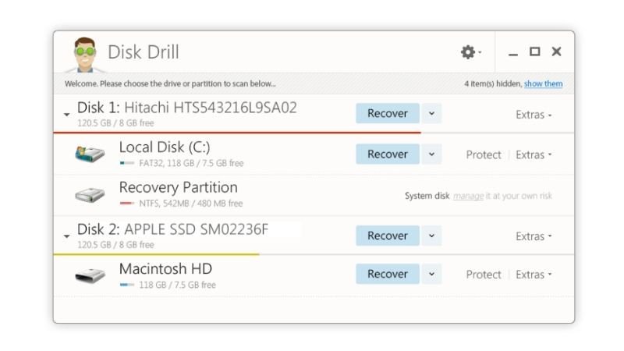Collapse the Disk 2 APPLE SSD section
The height and width of the screenshot is (351, 624).
coord(66,236)
